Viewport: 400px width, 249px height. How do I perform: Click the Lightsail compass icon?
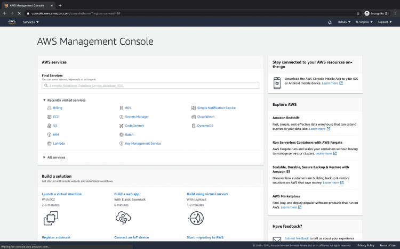coord(196,218)
